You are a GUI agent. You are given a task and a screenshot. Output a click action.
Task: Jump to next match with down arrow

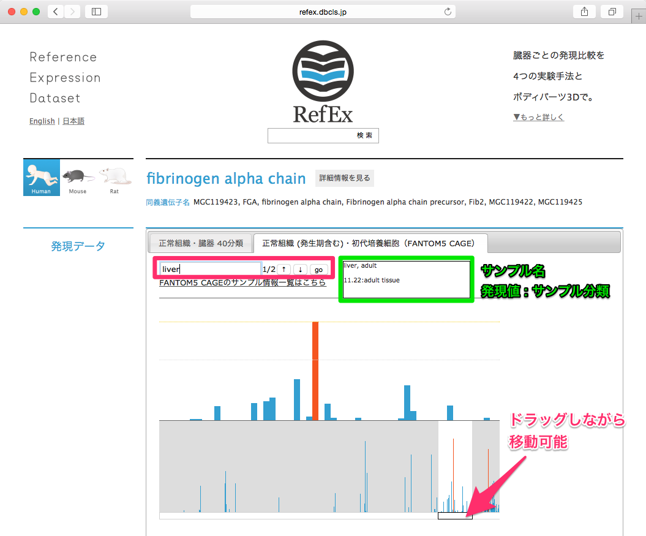(300, 270)
